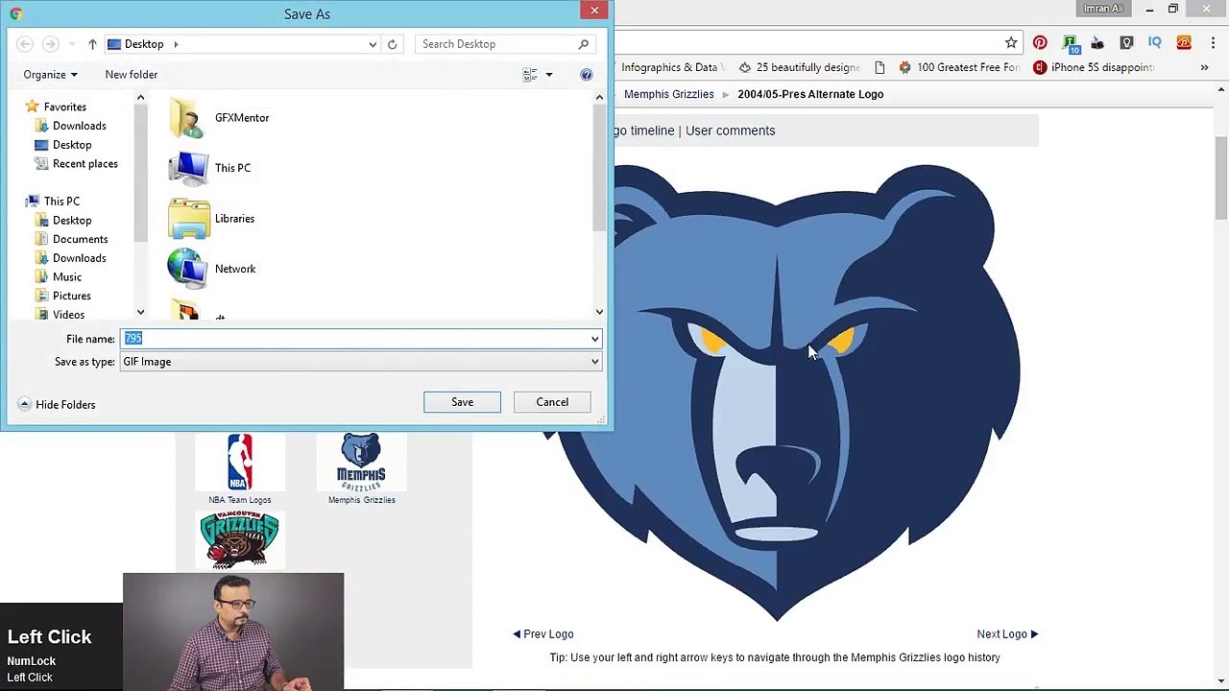Image resolution: width=1229 pixels, height=691 pixels.
Task: Open Pictures folder in navigation tree
Action: [72, 296]
